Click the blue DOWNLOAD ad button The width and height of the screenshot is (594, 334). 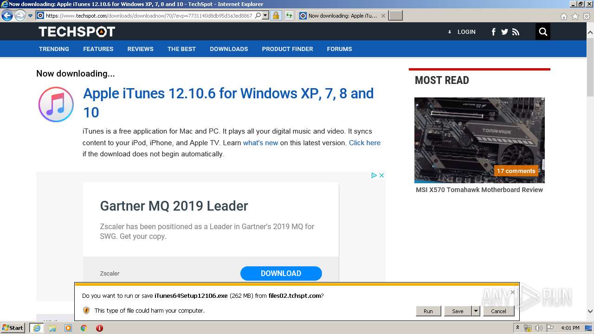(x=281, y=273)
